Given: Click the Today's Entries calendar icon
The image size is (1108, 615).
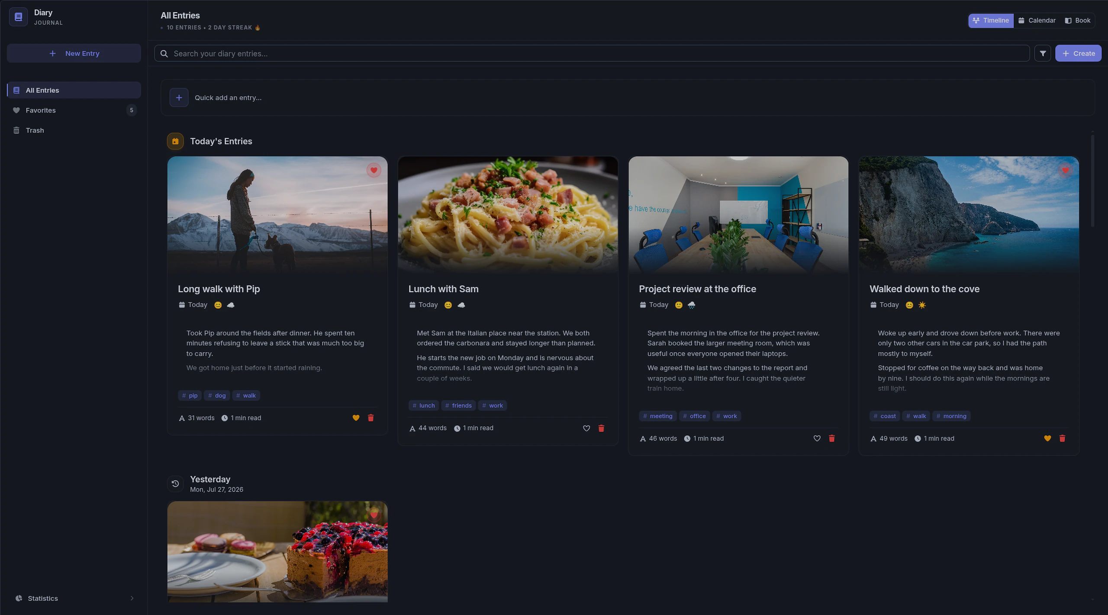Looking at the screenshot, I should click(x=175, y=141).
